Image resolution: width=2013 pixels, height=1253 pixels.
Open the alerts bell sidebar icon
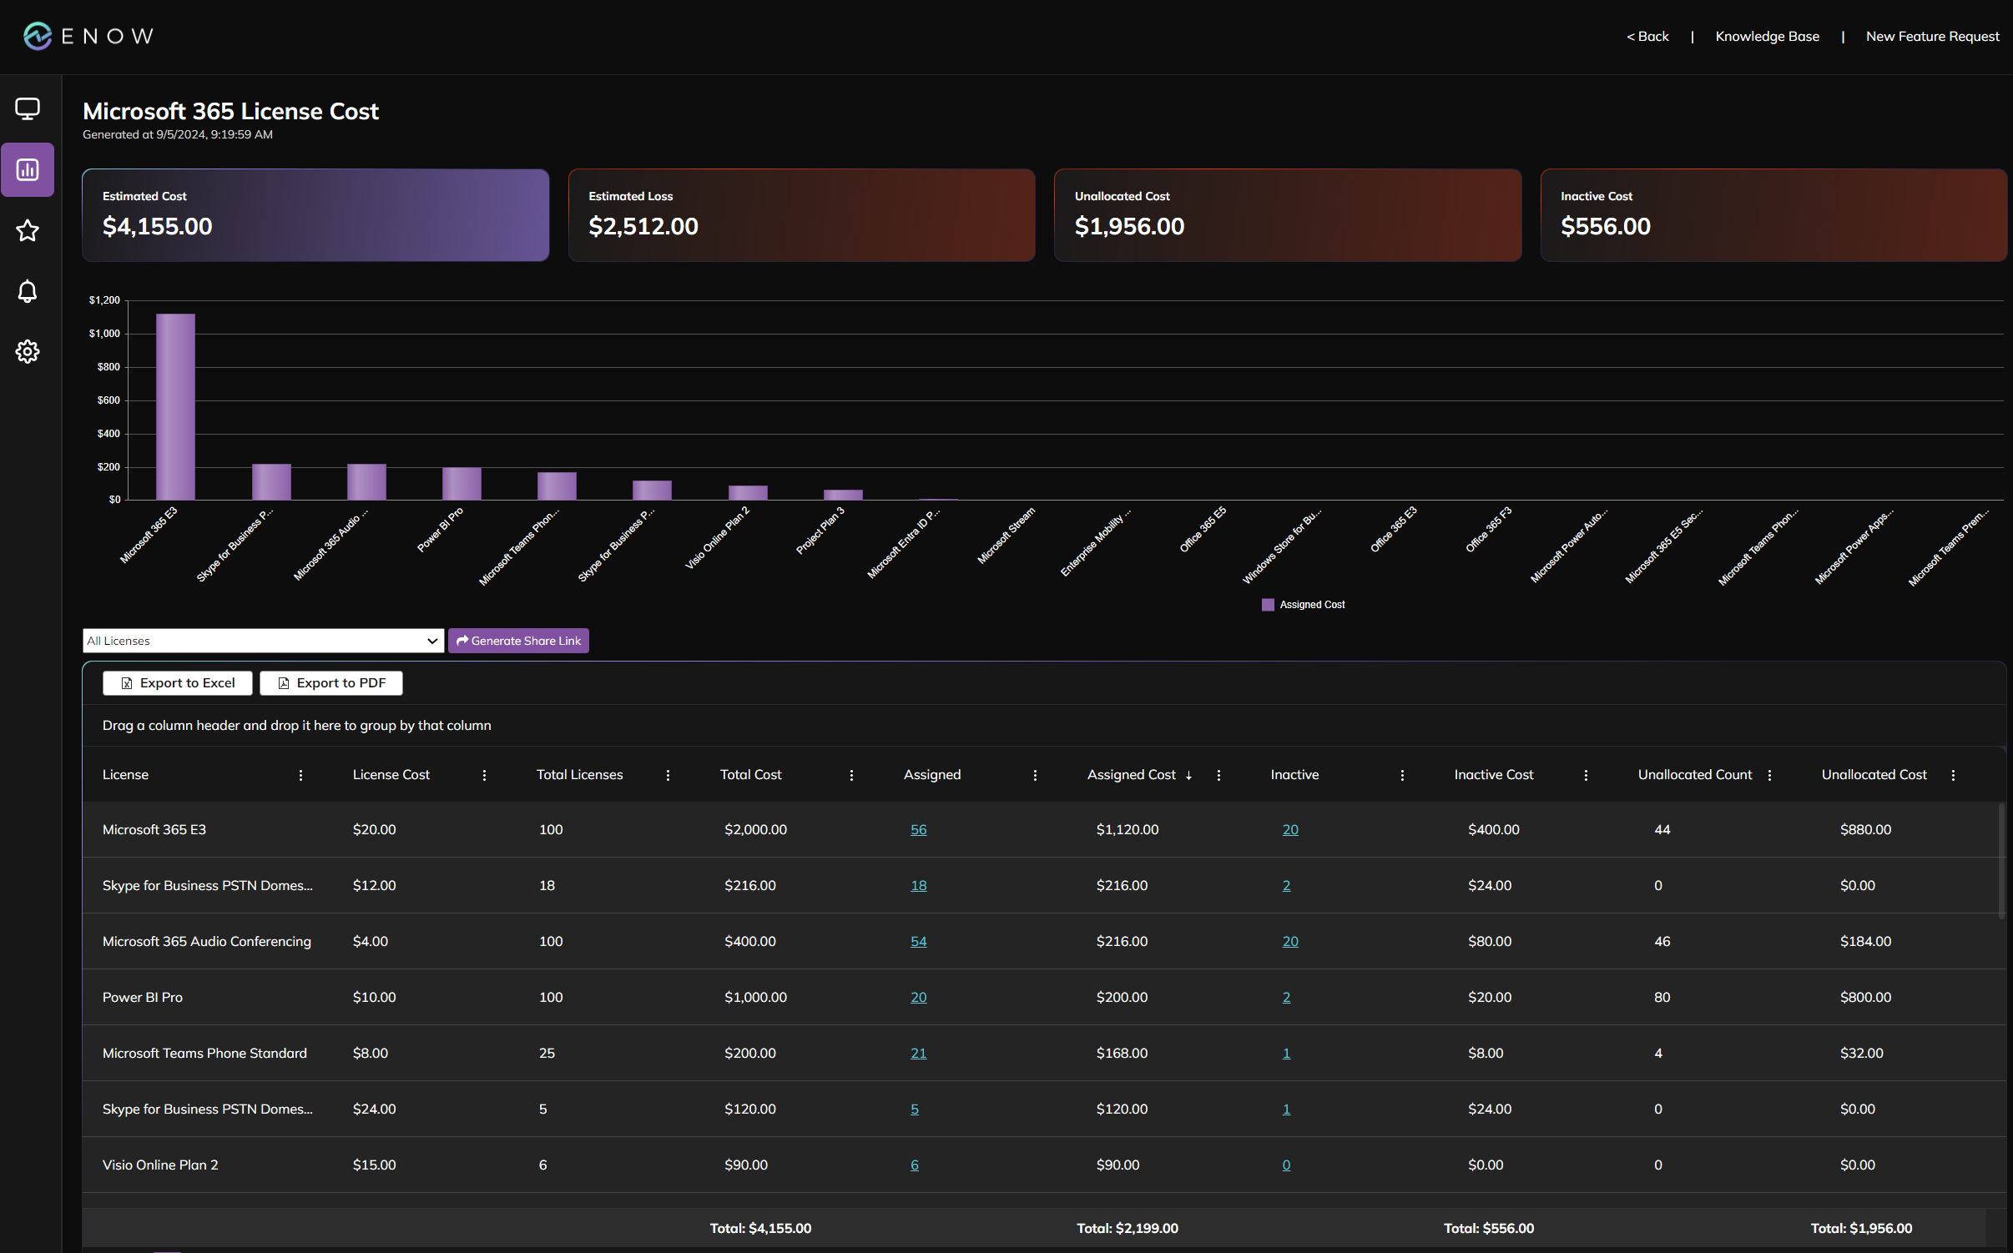(28, 291)
